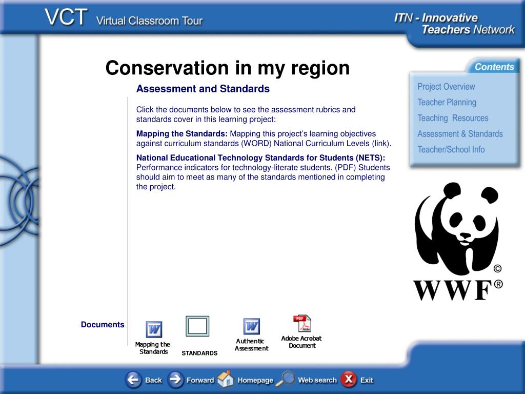525x394 pixels.
Task: Click the Assessment and Standards subheading
Action: click(203, 89)
